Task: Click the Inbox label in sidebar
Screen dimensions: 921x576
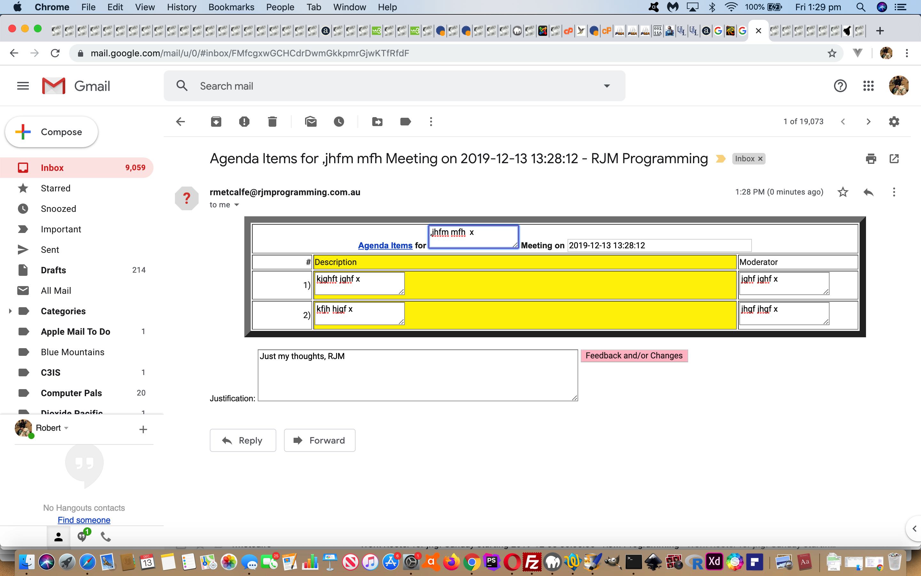Action: 52,167
